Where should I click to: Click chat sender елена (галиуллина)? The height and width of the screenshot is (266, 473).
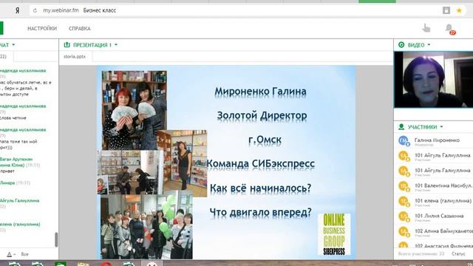pos(20,224)
